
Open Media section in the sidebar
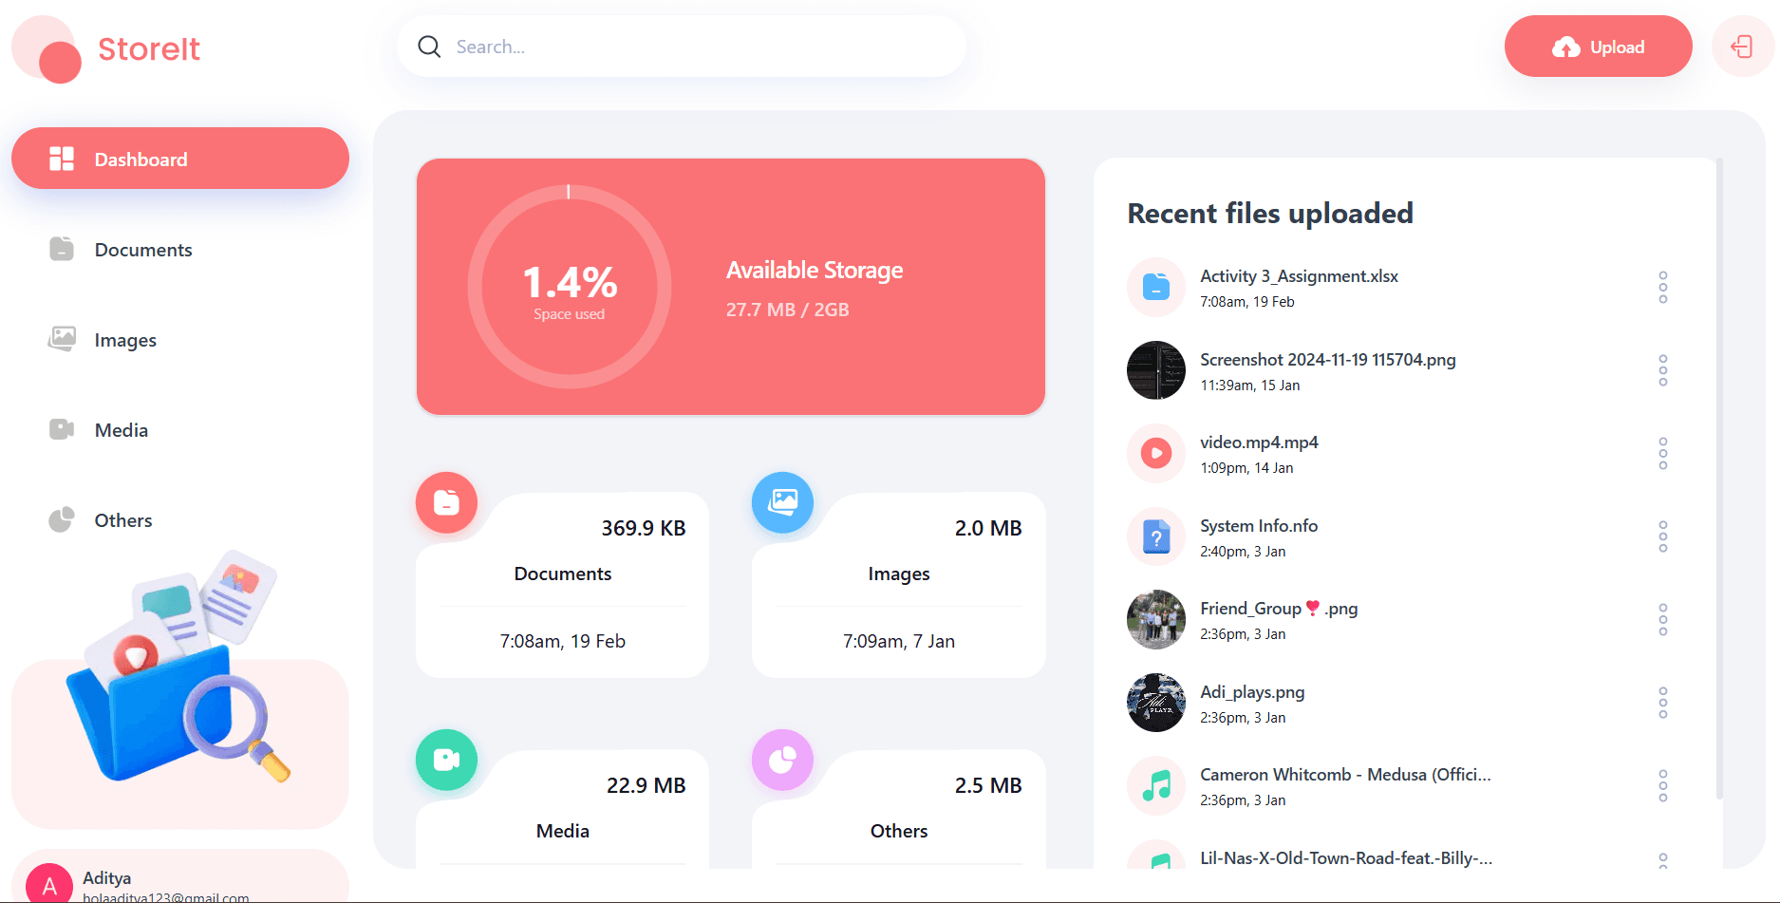click(121, 430)
